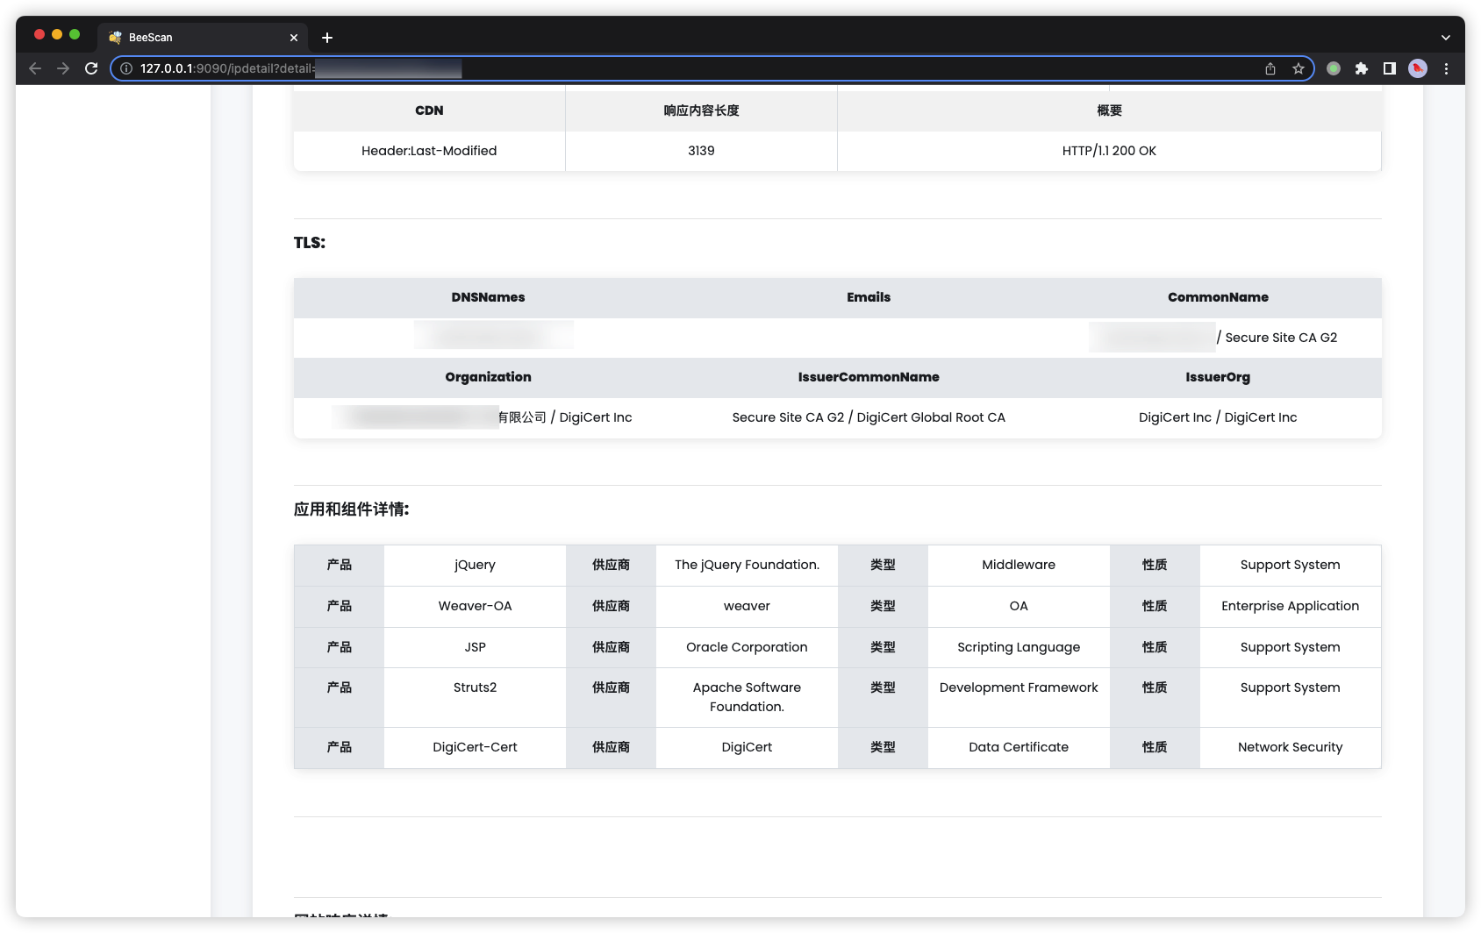The height and width of the screenshot is (933, 1481).
Task: Reload the page with the refresh icon
Action: [91, 68]
